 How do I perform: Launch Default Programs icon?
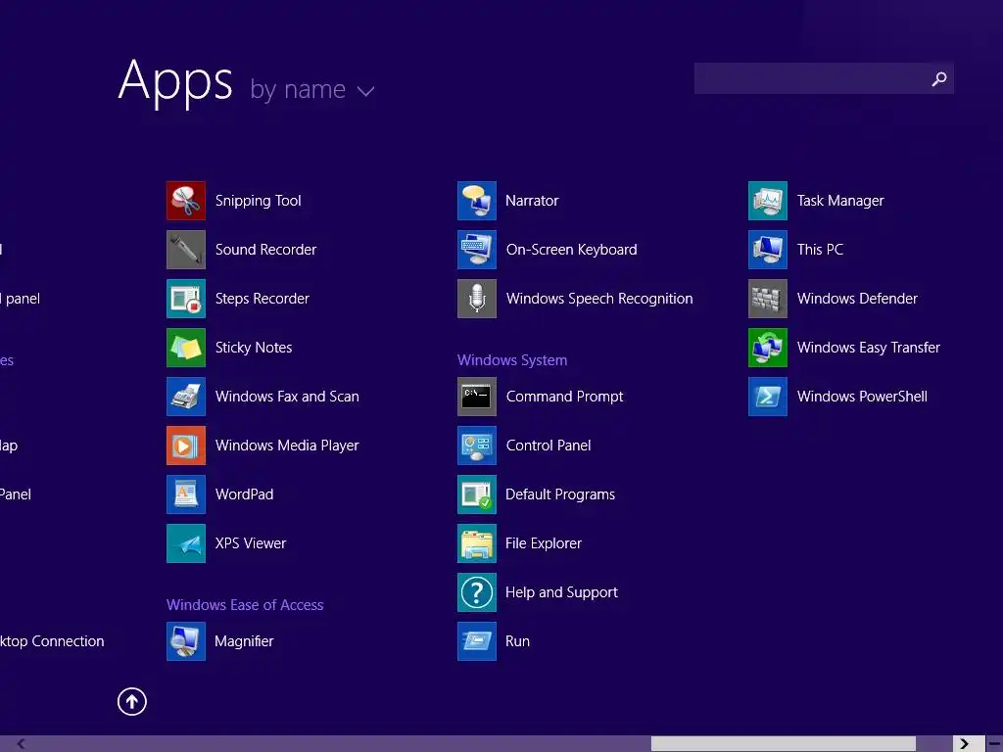coord(477,494)
